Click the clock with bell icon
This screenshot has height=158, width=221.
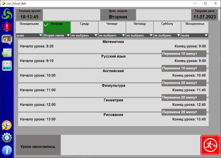(x=6, y=126)
